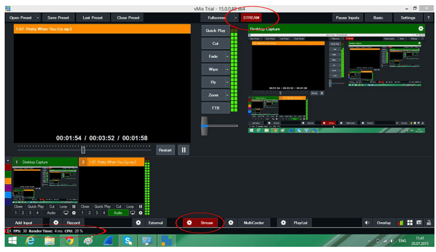
Task: Click the red STREAM indicator at top
Action: [251, 18]
